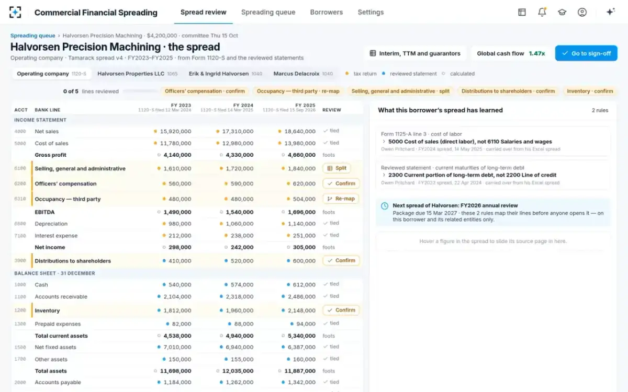
Task: Click the Next spread of Halvorsen notice
Action: 493,212
